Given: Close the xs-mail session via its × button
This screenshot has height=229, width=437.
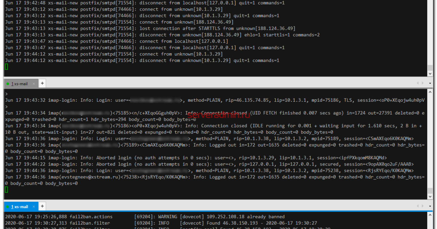Looking at the screenshot, I should tap(34, 83).
